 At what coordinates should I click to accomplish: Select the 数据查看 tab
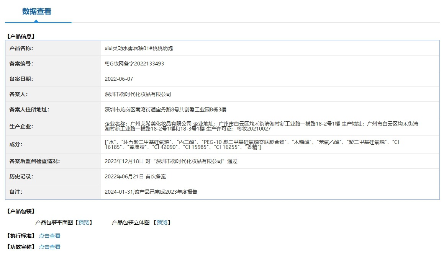click(37, 11)
